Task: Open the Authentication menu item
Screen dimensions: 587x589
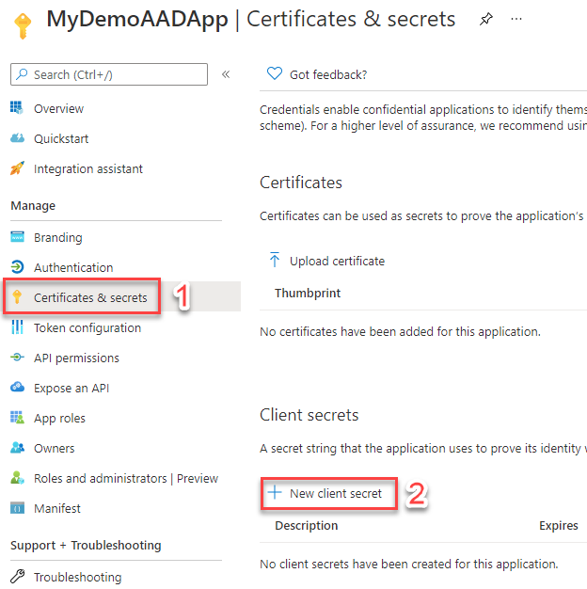Action: (x=73, y=267)
